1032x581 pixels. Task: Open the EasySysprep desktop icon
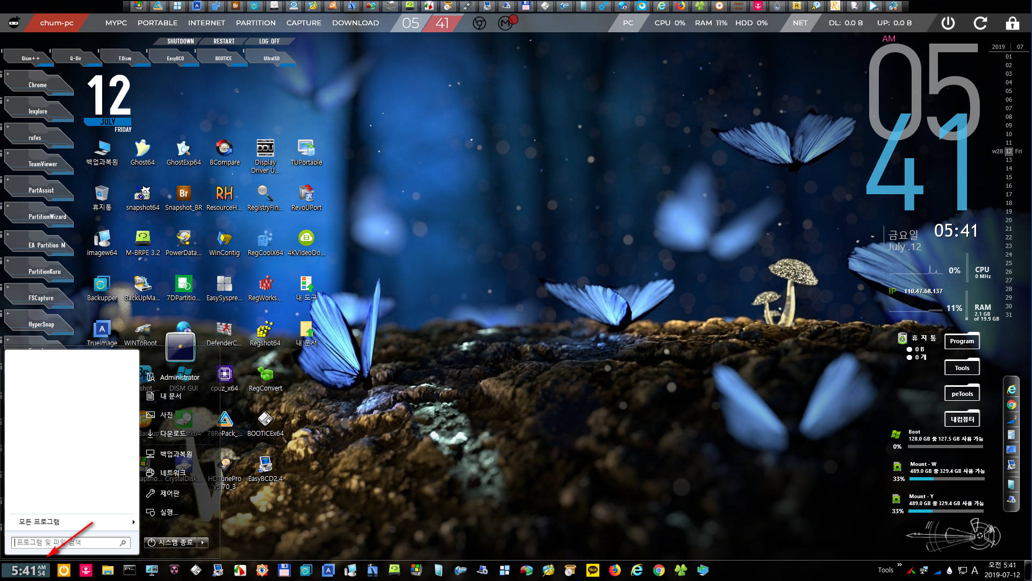(x=224, y=288)
